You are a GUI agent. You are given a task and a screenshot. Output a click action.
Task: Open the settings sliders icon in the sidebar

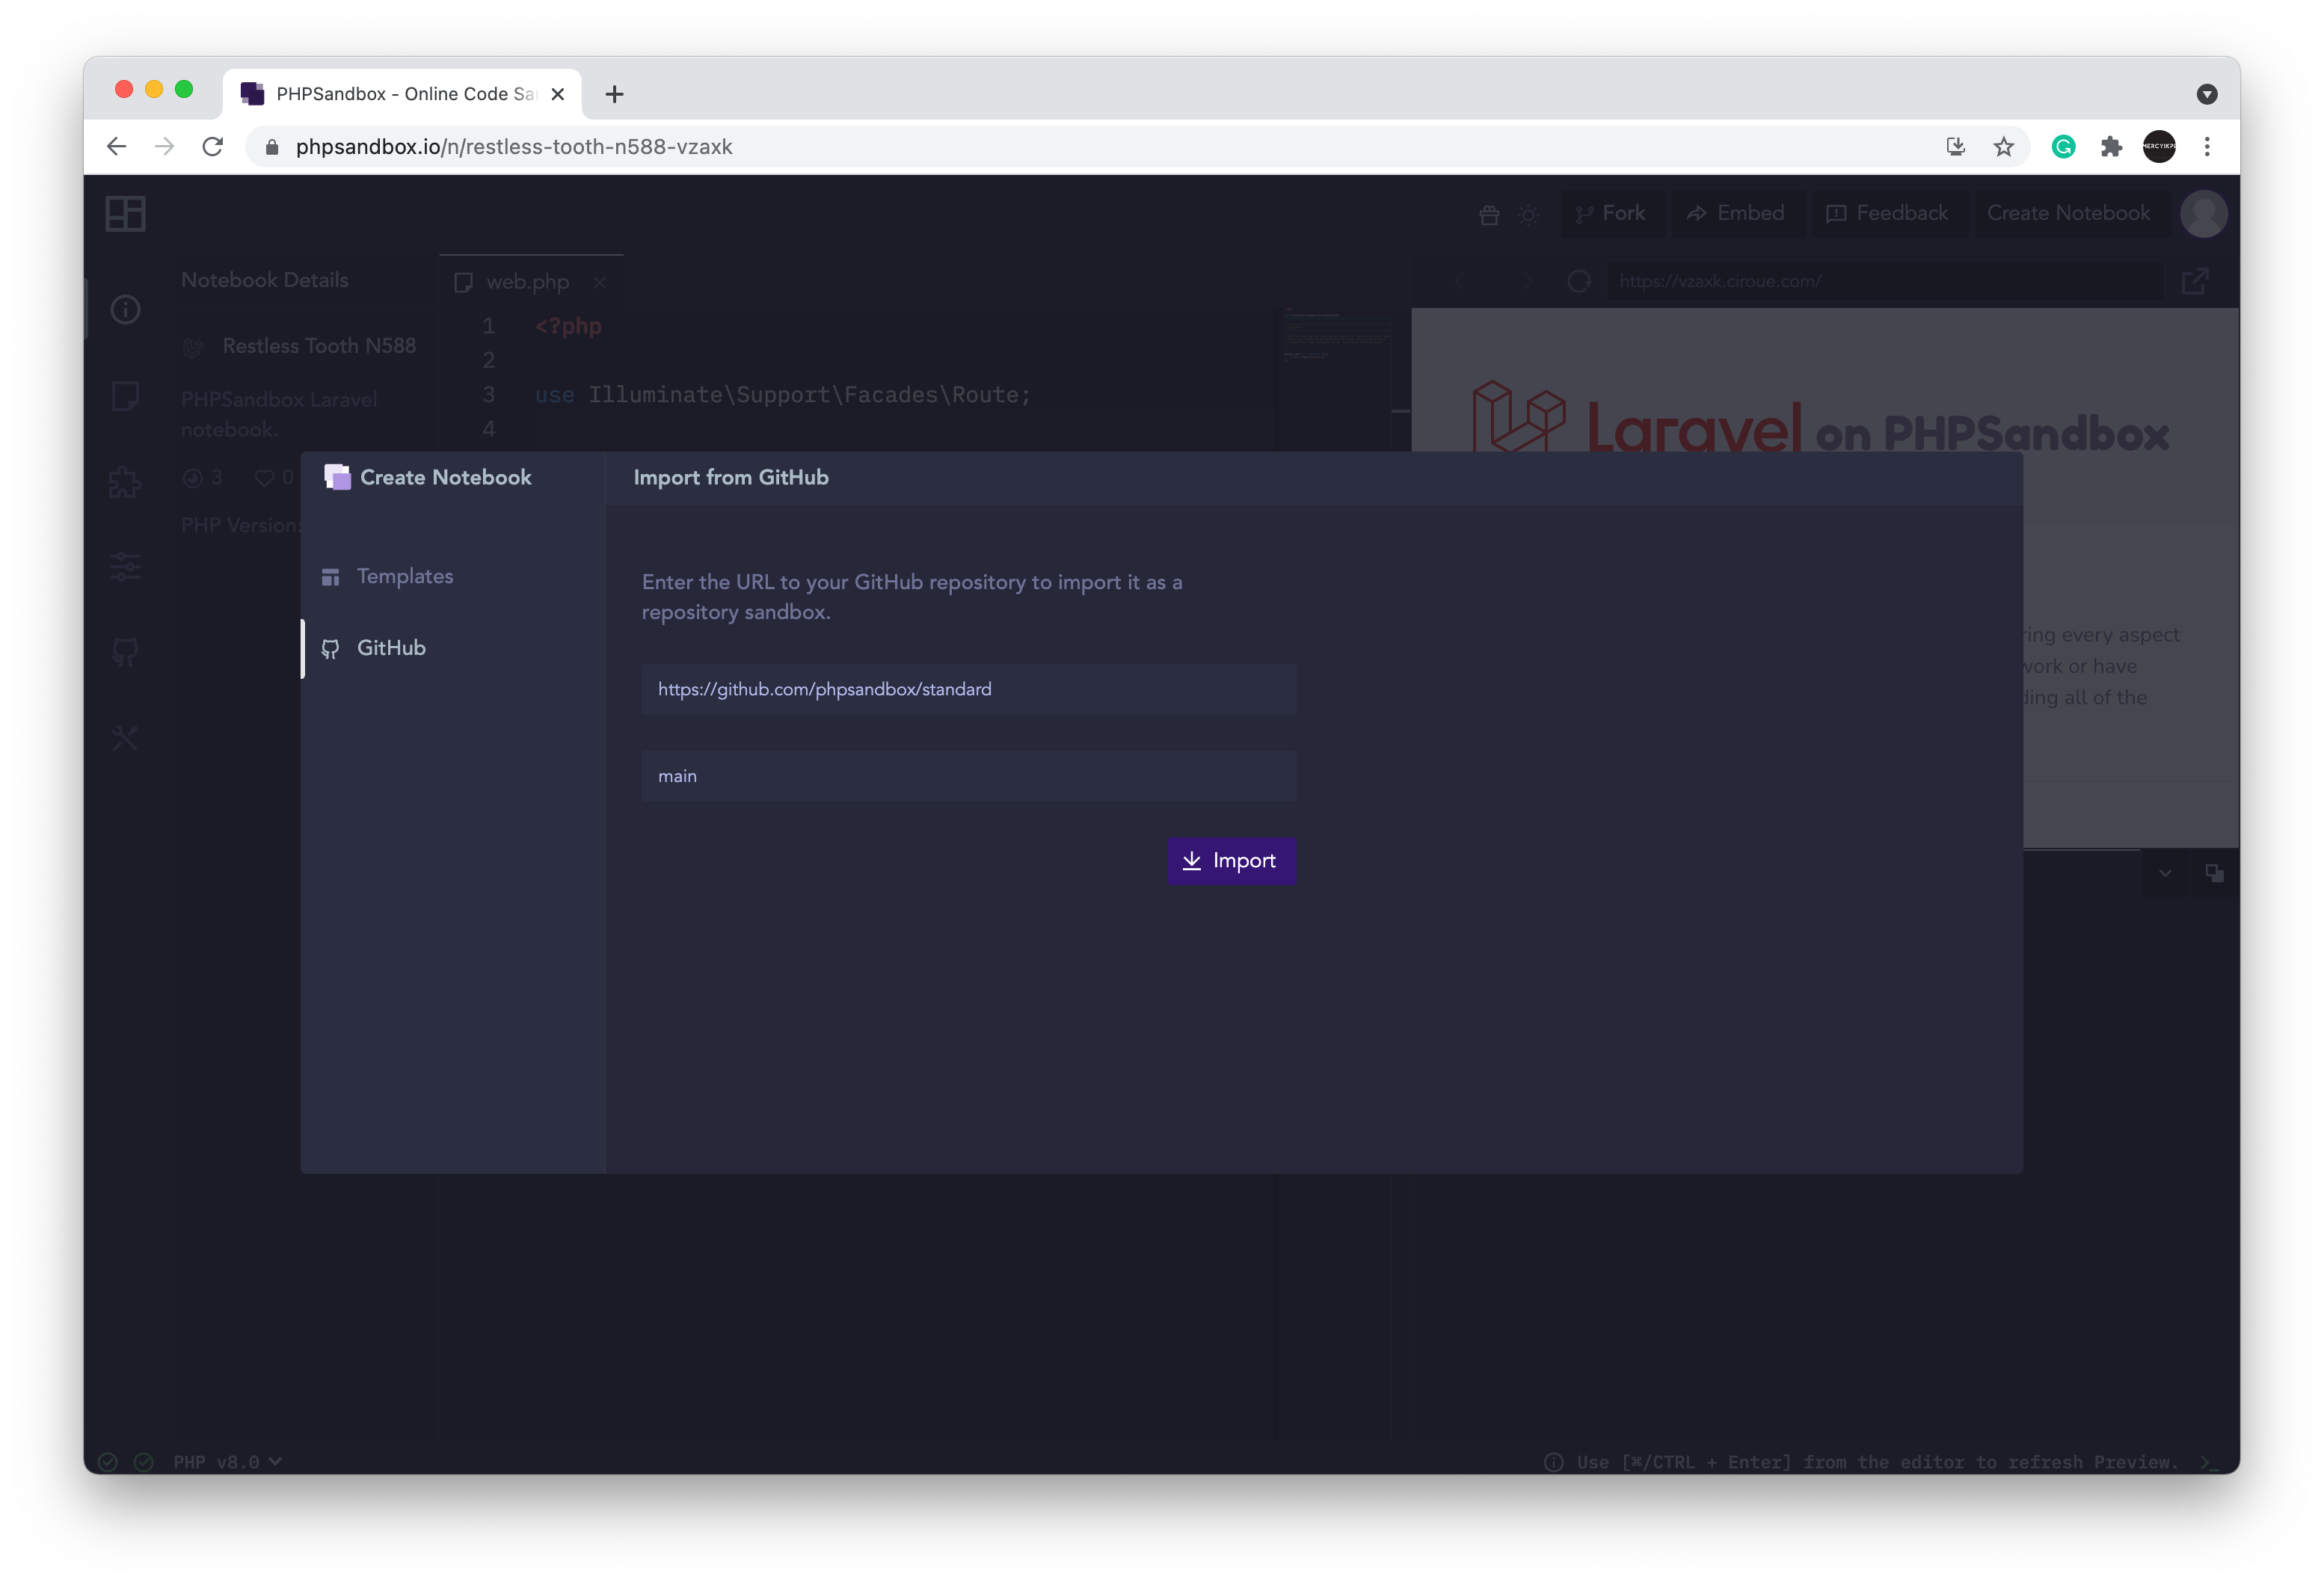point(126,567)
